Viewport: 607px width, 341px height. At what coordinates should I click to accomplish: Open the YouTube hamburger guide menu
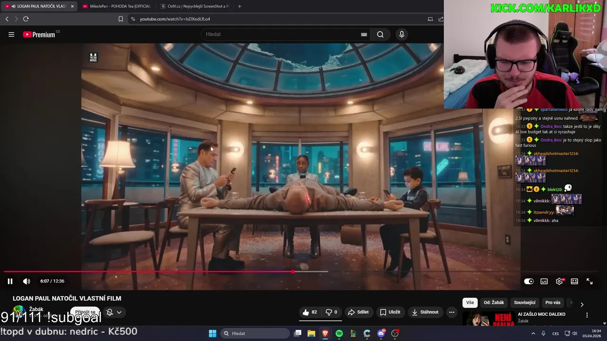[11, 35]
